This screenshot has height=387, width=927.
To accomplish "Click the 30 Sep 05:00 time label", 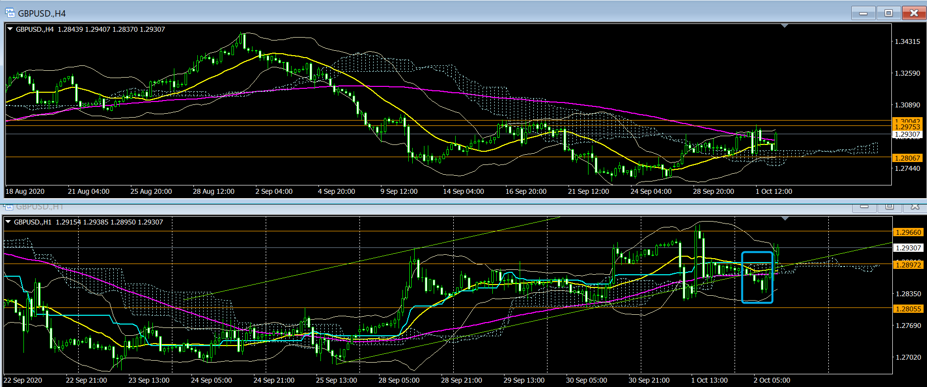I will pos(587,380).
